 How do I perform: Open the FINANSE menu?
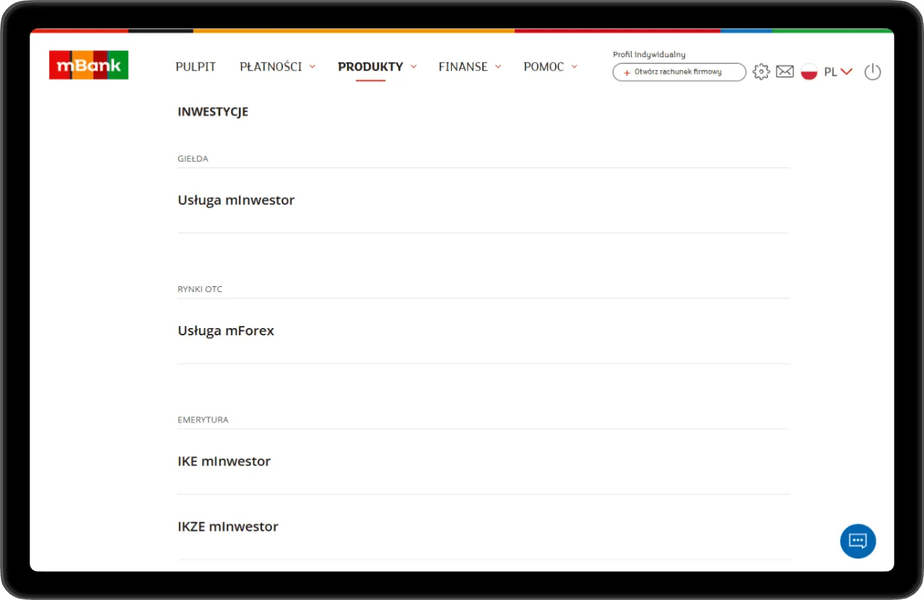(x=463, y=67)
